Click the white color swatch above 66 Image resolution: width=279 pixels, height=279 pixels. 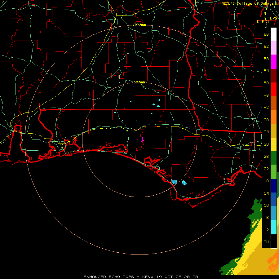(274, 34)
